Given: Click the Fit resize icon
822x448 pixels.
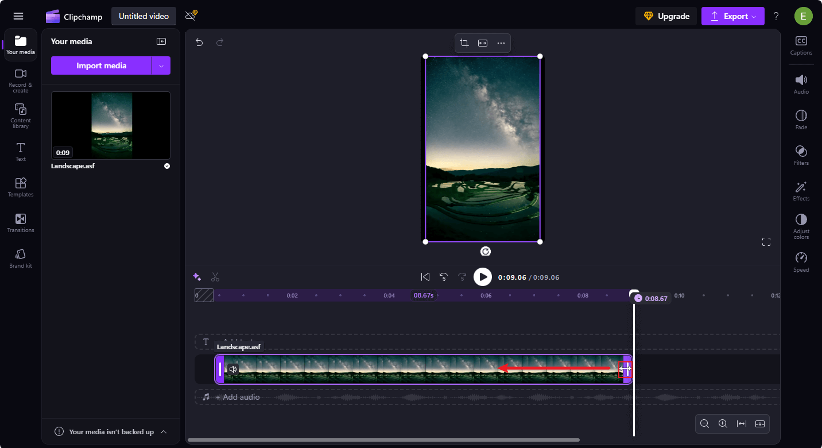Looking at the screenshot, I should pos(483,43).
